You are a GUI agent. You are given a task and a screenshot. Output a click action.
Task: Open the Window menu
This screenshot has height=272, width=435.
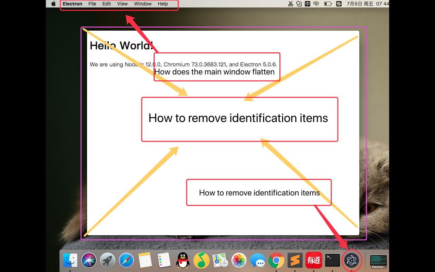click(142, 4)
